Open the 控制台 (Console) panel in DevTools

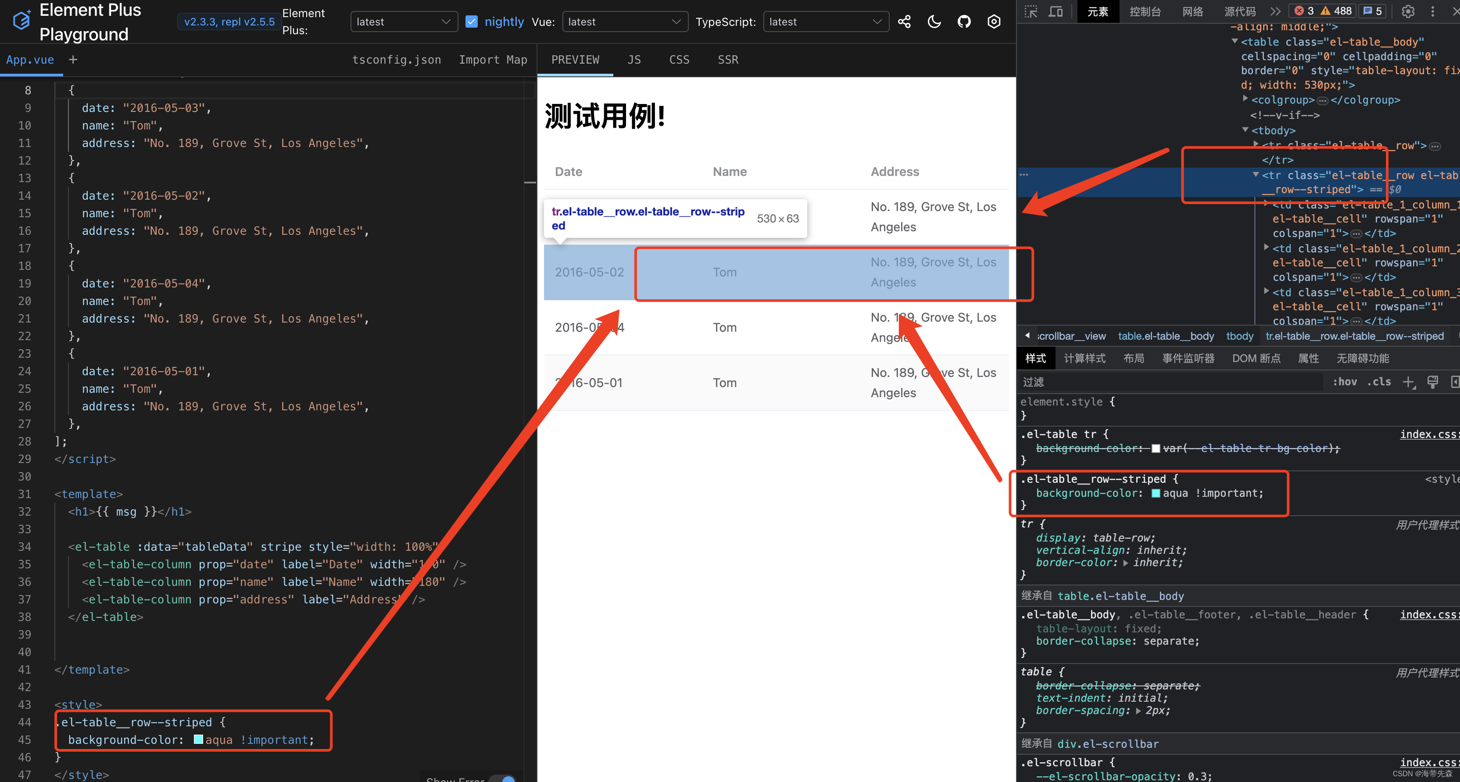(x=1146, y=11)
